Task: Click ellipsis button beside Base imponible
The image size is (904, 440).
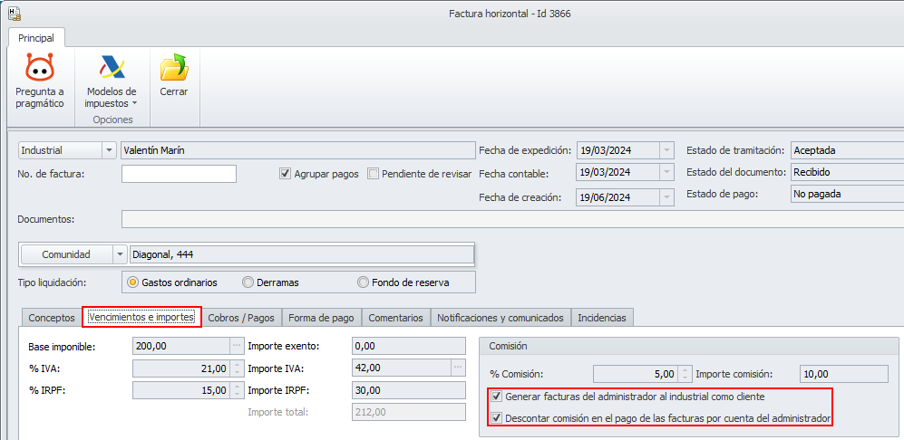Action: (237, 346)
